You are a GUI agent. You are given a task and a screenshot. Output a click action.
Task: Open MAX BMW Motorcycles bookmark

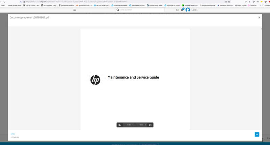pyautogui.click(x=225, y=5)
